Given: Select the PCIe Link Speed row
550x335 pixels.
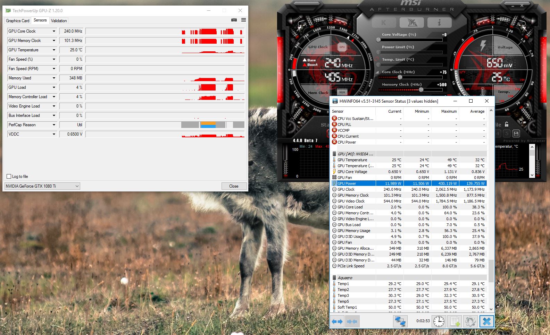Looking at the screenshot, I should point(409,266).
